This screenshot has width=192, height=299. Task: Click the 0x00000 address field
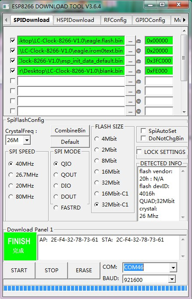(159, 41)
